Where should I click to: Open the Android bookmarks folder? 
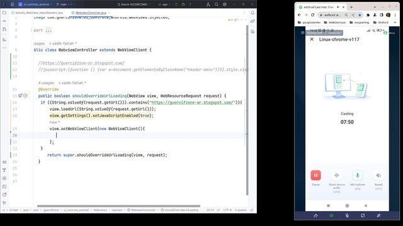coord(380,23)
